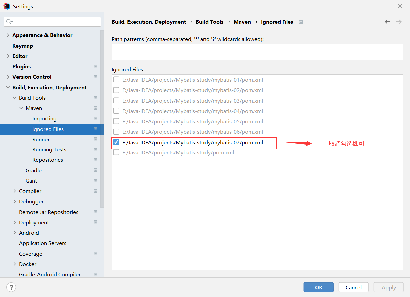410x297 pixels.
Task: Select Runner under Maven
Action: [x=41, y=139]
